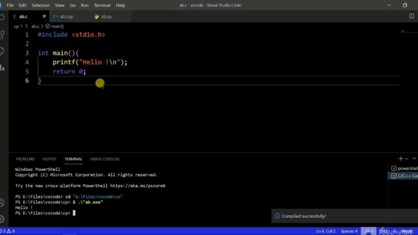Open the Go menu
This screenshot has height=235, width=418.
pyautogui.click(x=72, y=5)
